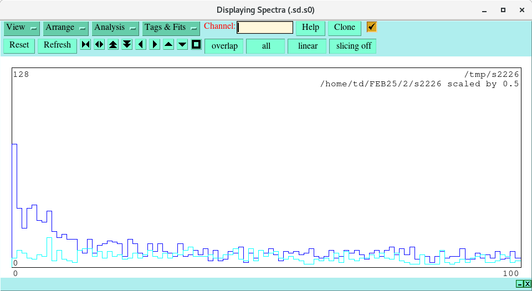Expand the Arrange dropdown menu
This screenshot has width=532, height=291.
click(66, 28)
